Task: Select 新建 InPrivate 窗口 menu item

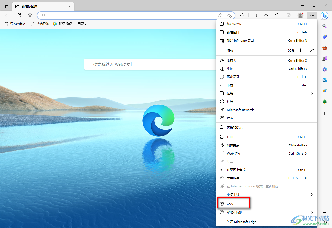Action: click(267, 40)
